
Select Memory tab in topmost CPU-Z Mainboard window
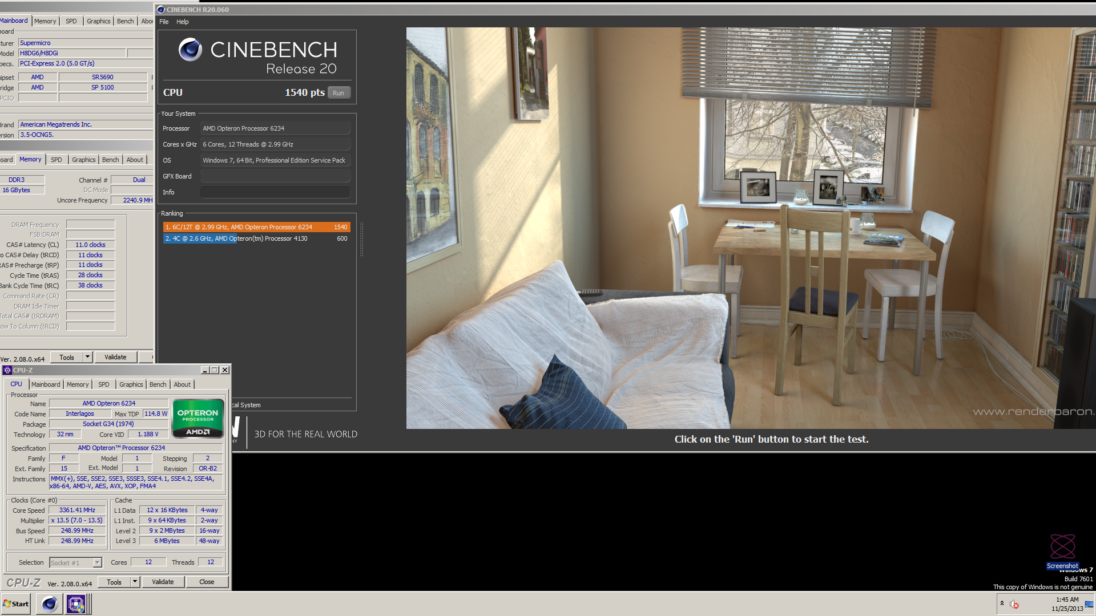(x=45, y=21)
